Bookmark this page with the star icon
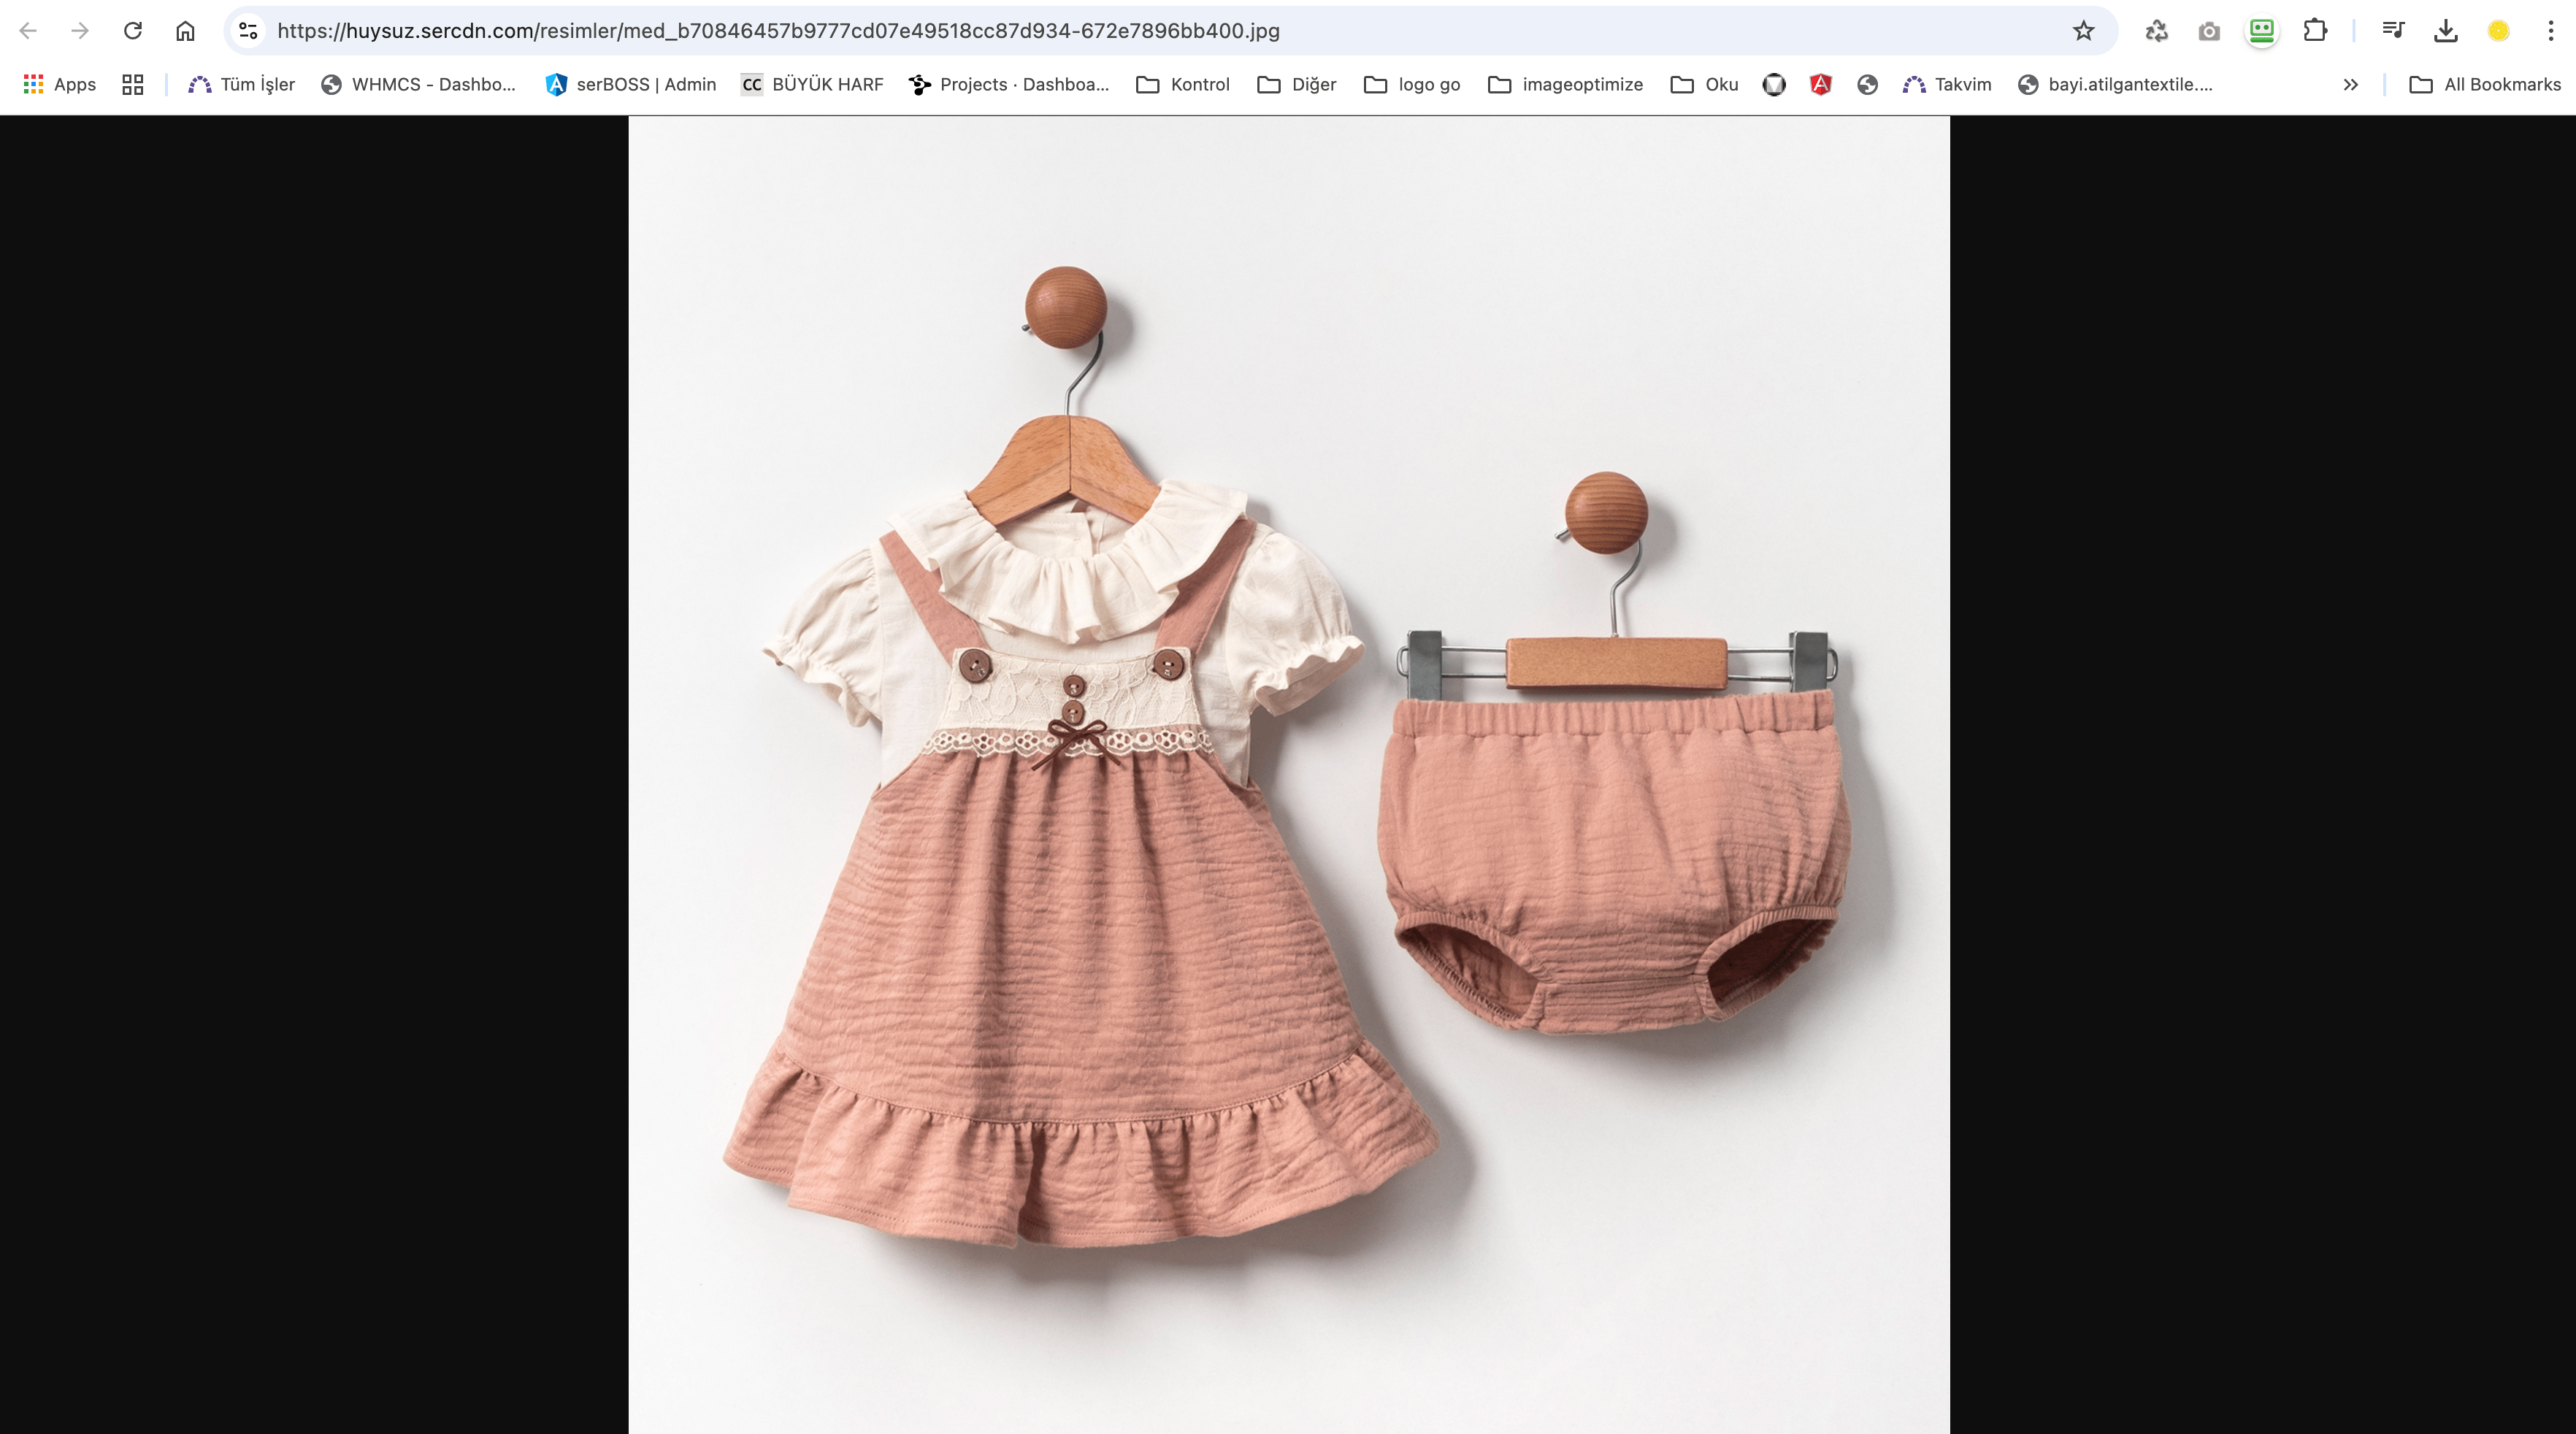 [2083, 31]
